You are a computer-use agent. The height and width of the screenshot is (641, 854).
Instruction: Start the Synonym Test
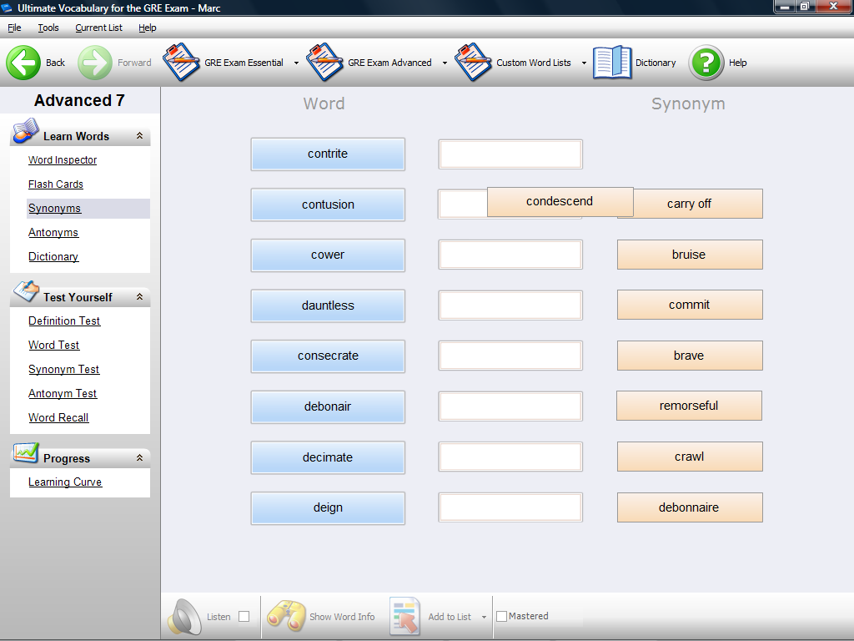coord(63,369)
